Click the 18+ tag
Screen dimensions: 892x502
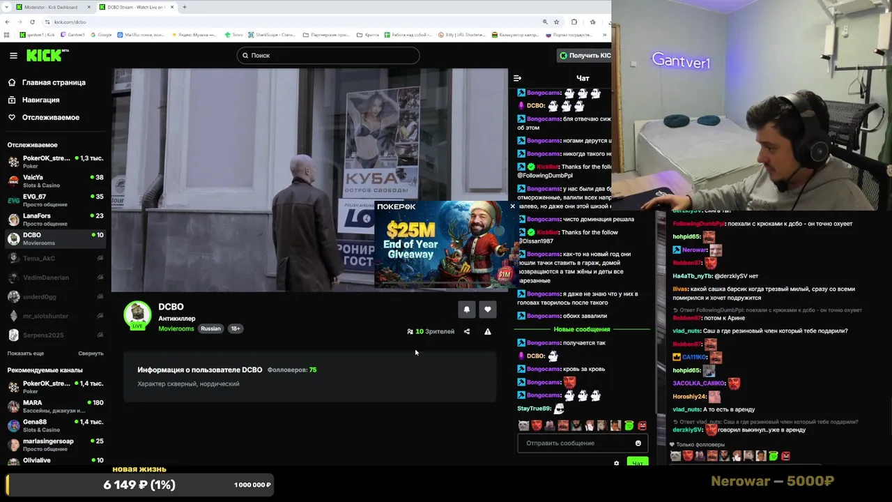[x=236, y=328]
